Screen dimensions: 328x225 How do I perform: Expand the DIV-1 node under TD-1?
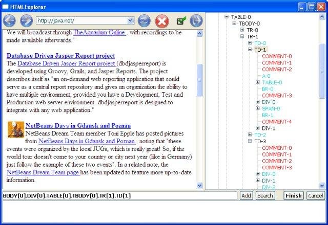(x=258, y=128)
